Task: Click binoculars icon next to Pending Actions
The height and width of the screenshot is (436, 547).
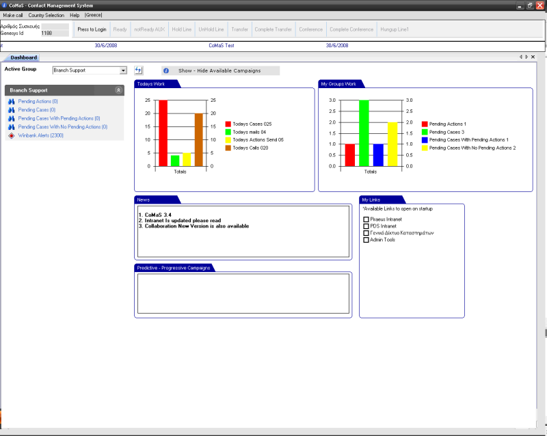Action: [x=12, y=102]
